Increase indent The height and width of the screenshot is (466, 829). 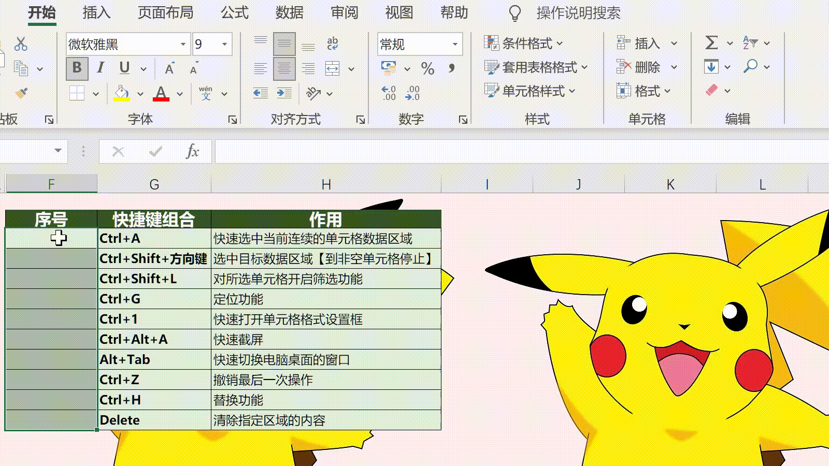point(284,93)
